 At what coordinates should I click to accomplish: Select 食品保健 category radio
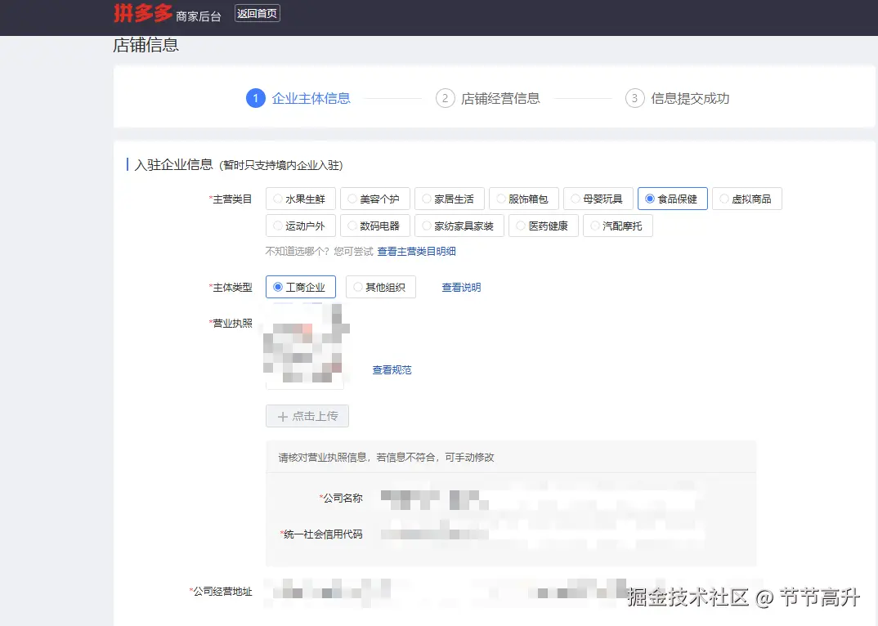[673, 199]
